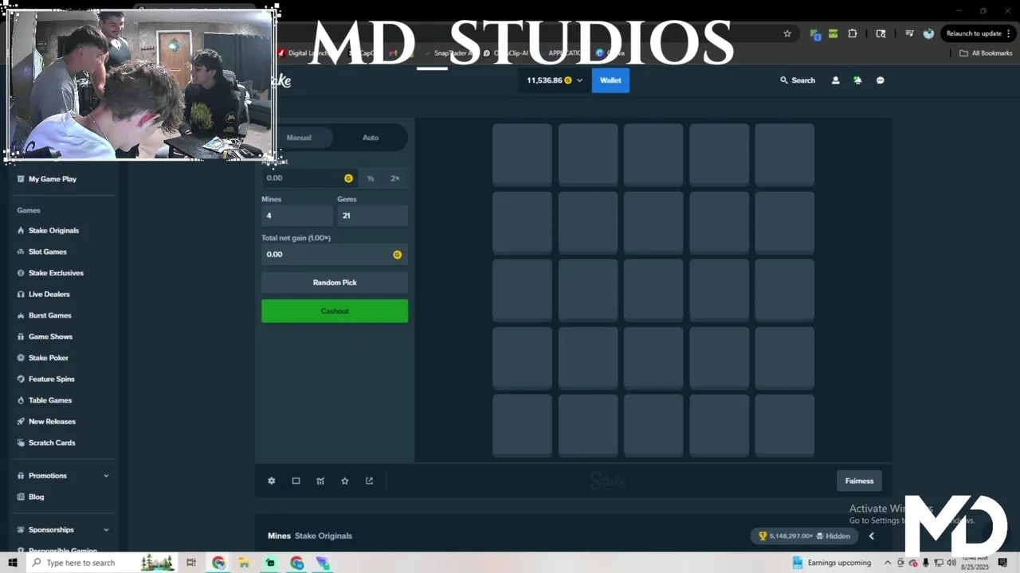Click the green Cashout button
This screenshot has height=573, width=1020.
(x=335, y=311)
